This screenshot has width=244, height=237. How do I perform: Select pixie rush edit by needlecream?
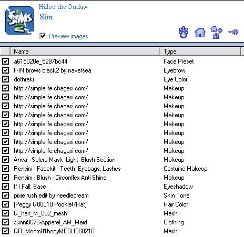[51, 195]
